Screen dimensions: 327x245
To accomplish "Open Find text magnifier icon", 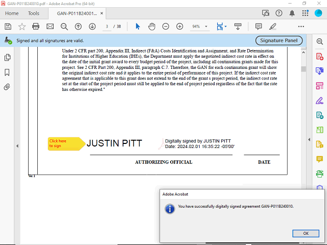I will click(64, 27).
